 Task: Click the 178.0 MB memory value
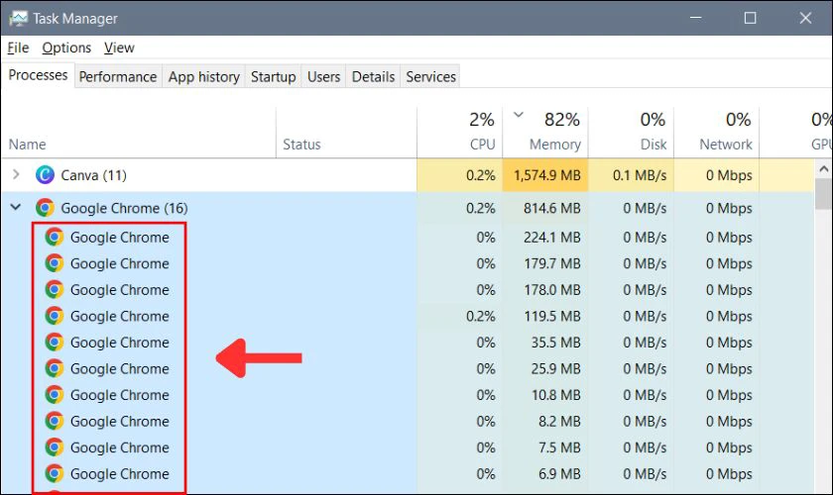pyautogui.click(x=552, y=290)
